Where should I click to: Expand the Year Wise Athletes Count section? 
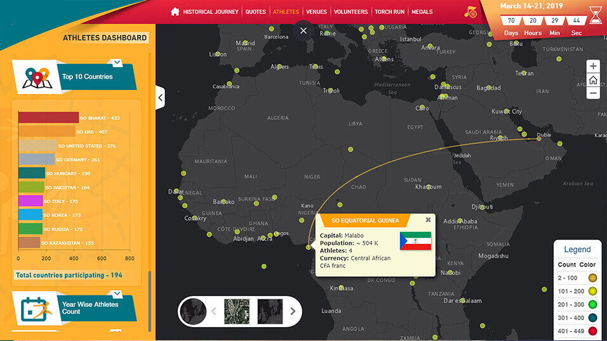[x=117, y=294]
